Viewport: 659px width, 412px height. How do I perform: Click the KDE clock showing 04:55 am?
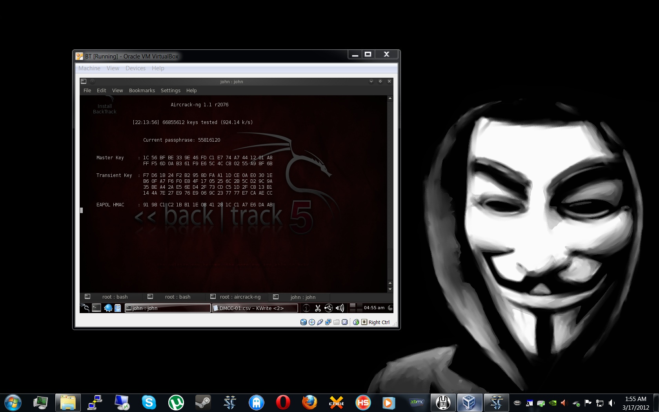pos(374,308)
